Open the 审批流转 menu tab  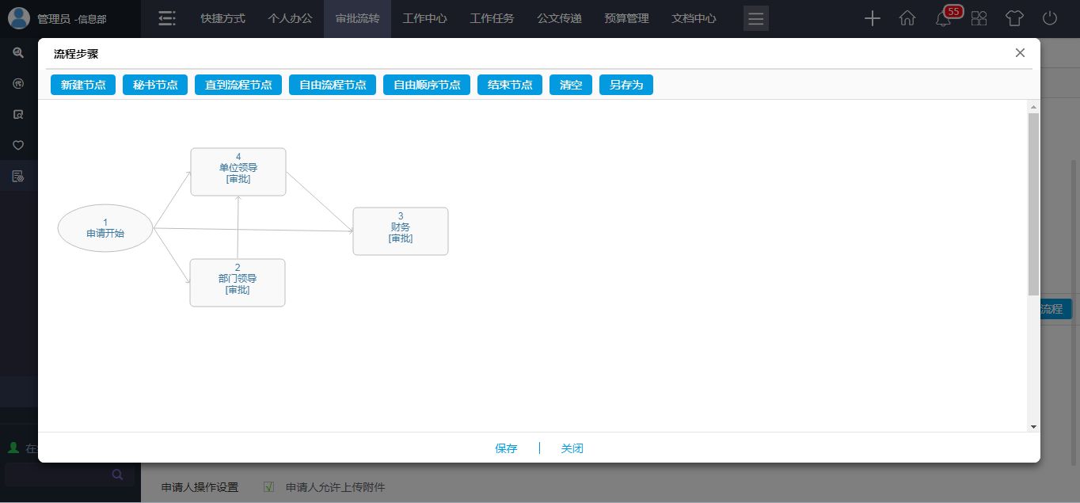pyautogui.click(x=357, y=19)
